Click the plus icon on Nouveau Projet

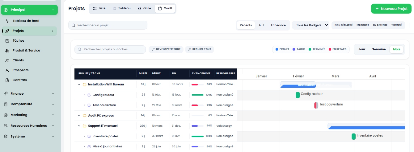[x=377, y=9]
